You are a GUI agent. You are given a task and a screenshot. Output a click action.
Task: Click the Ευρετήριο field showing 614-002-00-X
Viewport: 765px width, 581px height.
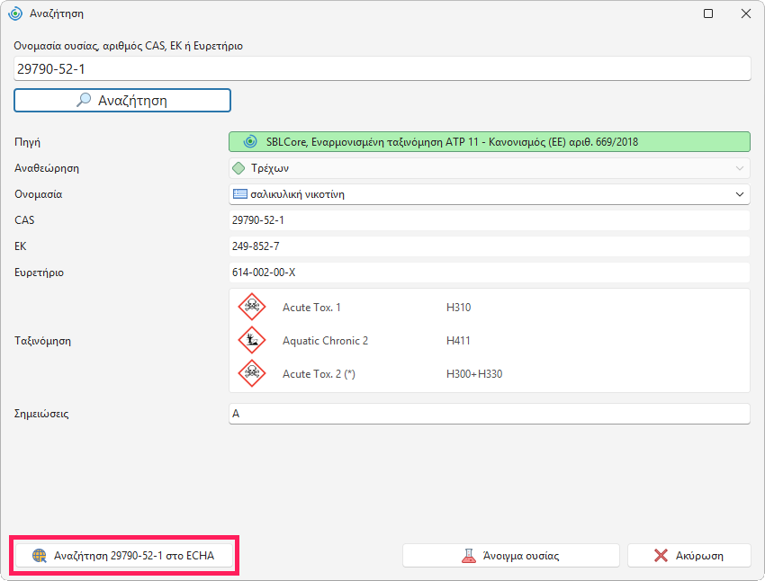pos(490,272)
